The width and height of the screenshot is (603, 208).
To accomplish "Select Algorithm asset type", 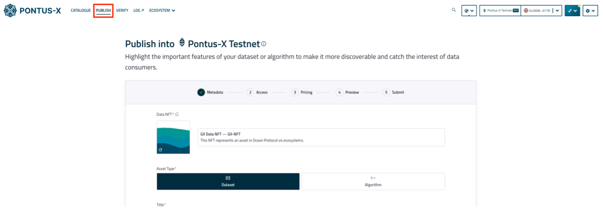I will [x=373, y=181].
